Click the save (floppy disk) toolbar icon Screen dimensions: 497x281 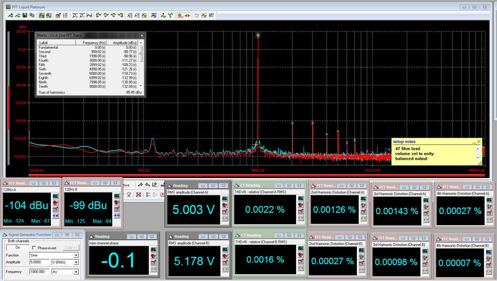25,15
